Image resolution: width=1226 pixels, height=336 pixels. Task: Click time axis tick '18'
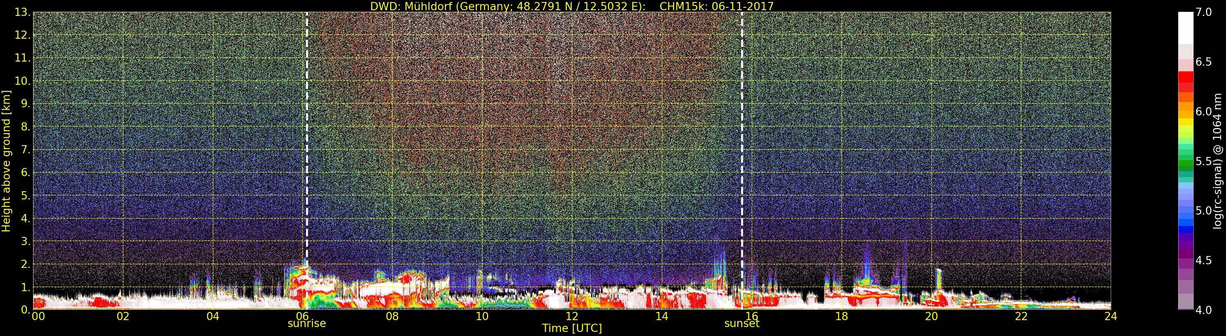click(842, 316)
